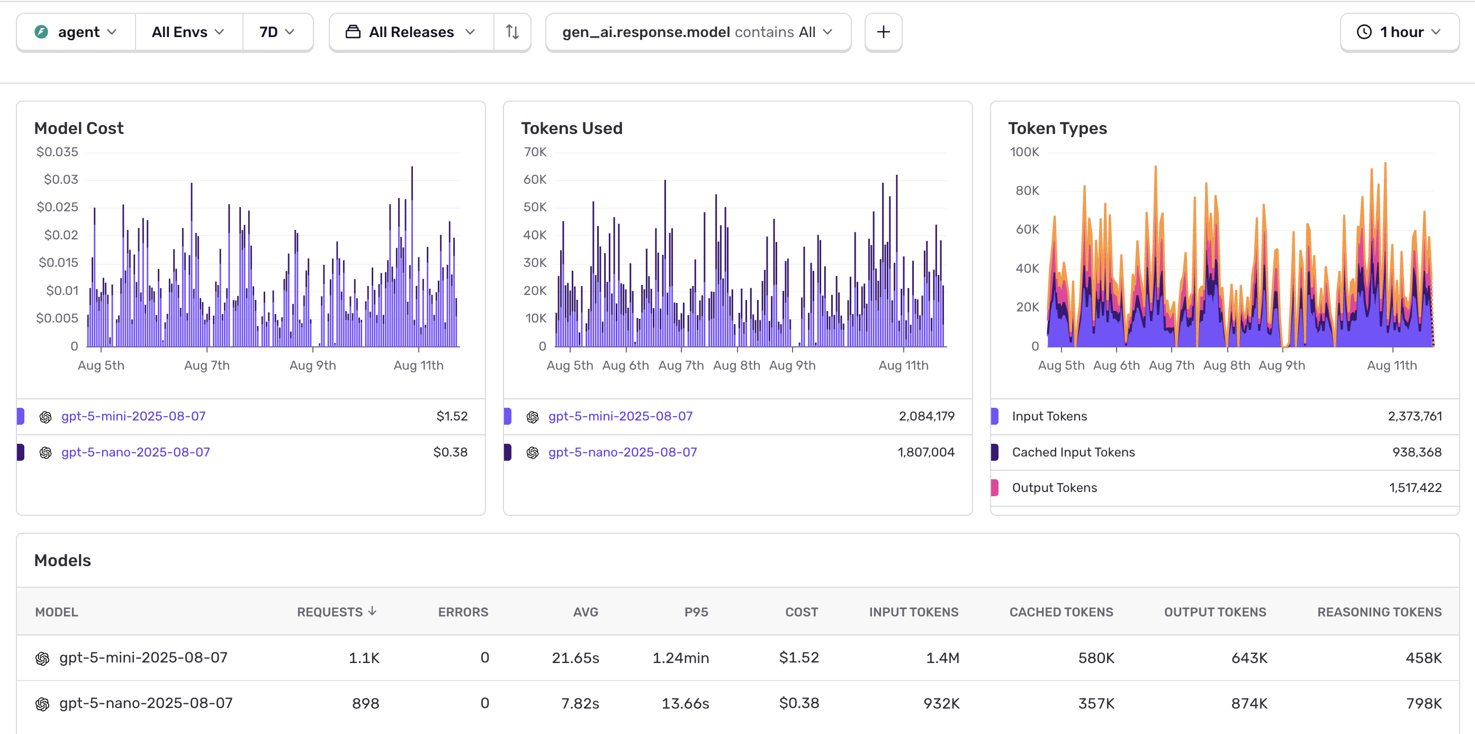Click the 898 requests value
The image size is (1475, 734).
tap(366, 703)
